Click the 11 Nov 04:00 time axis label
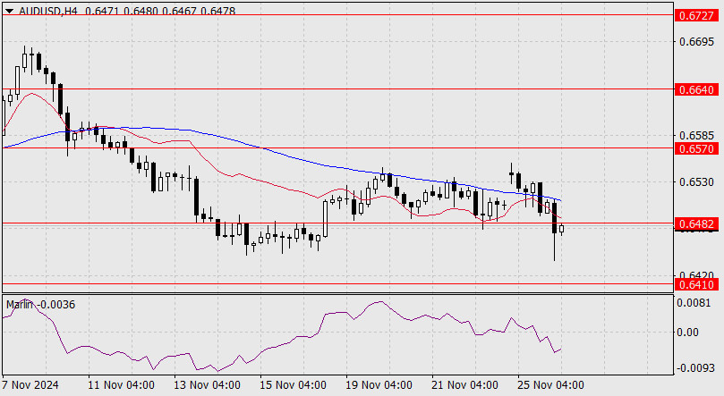 [x=121, y=385]
